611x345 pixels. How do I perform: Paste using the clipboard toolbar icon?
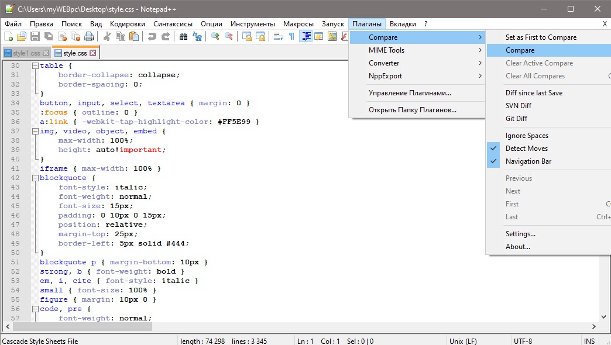(134, 37)
